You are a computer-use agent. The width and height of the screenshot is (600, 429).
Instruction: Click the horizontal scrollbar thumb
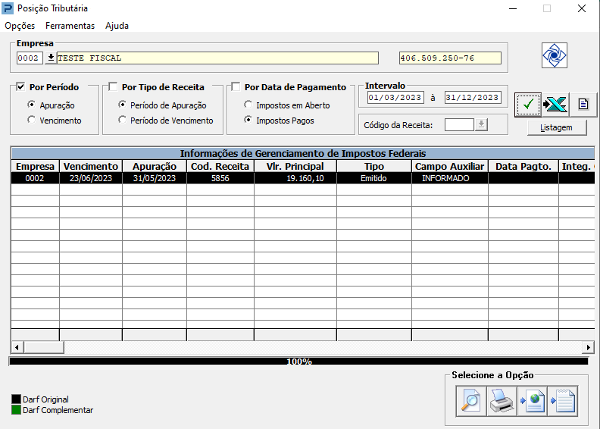[44, 347]
